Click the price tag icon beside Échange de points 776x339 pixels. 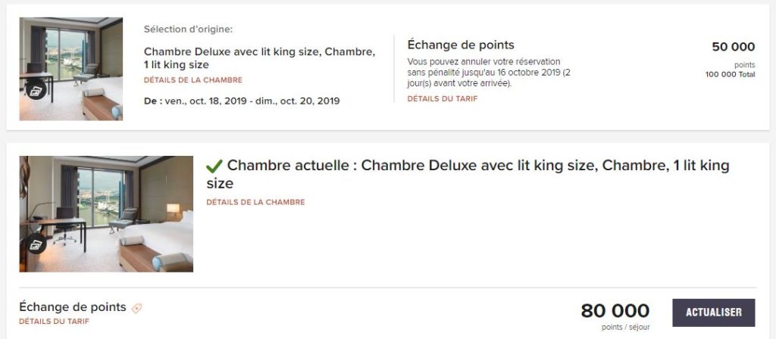tap(136, 308)
